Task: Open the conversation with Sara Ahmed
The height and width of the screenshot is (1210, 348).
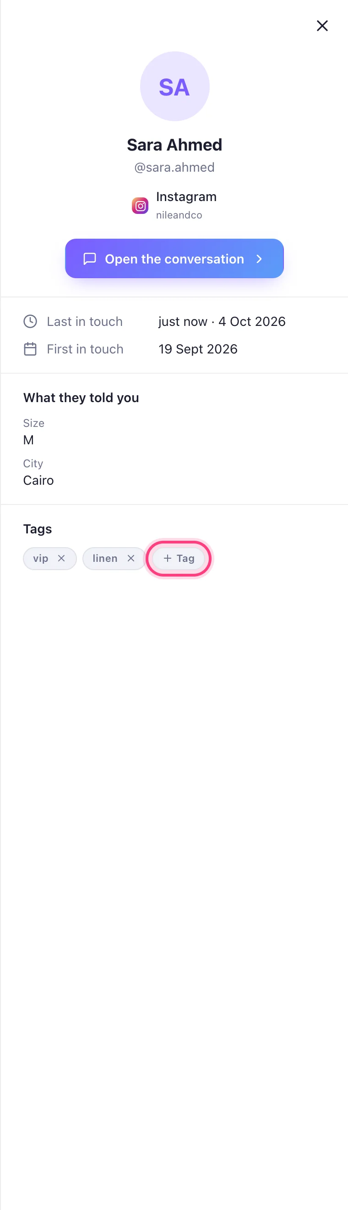Action: pos(174,258)
